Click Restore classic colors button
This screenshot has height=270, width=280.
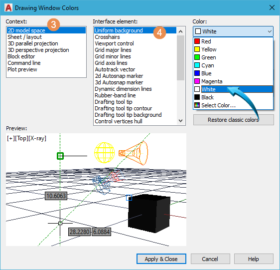233,120
